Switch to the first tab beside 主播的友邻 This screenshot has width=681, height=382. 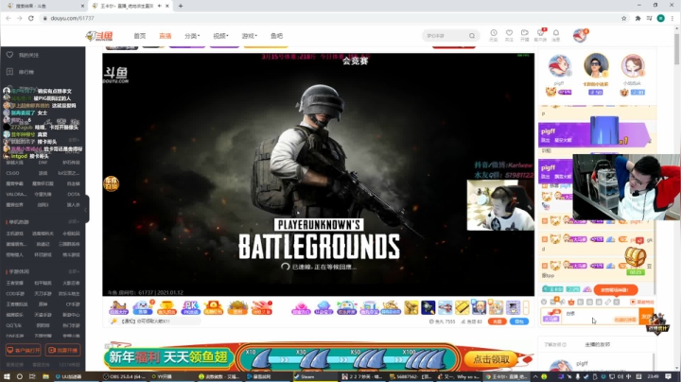555,344
